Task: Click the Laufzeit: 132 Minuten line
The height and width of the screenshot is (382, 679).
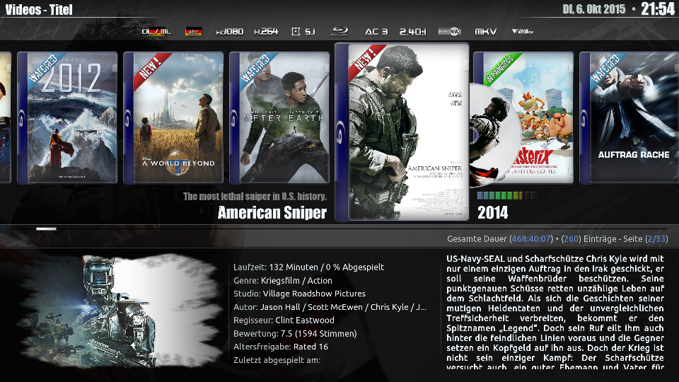Action: point(309,267)
